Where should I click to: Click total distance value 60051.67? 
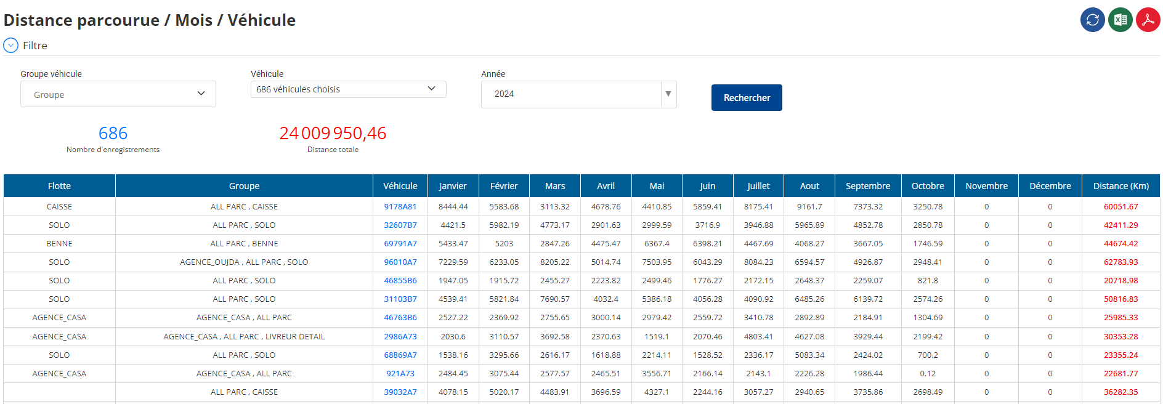pyautogui.click(x=1121, y=207)
